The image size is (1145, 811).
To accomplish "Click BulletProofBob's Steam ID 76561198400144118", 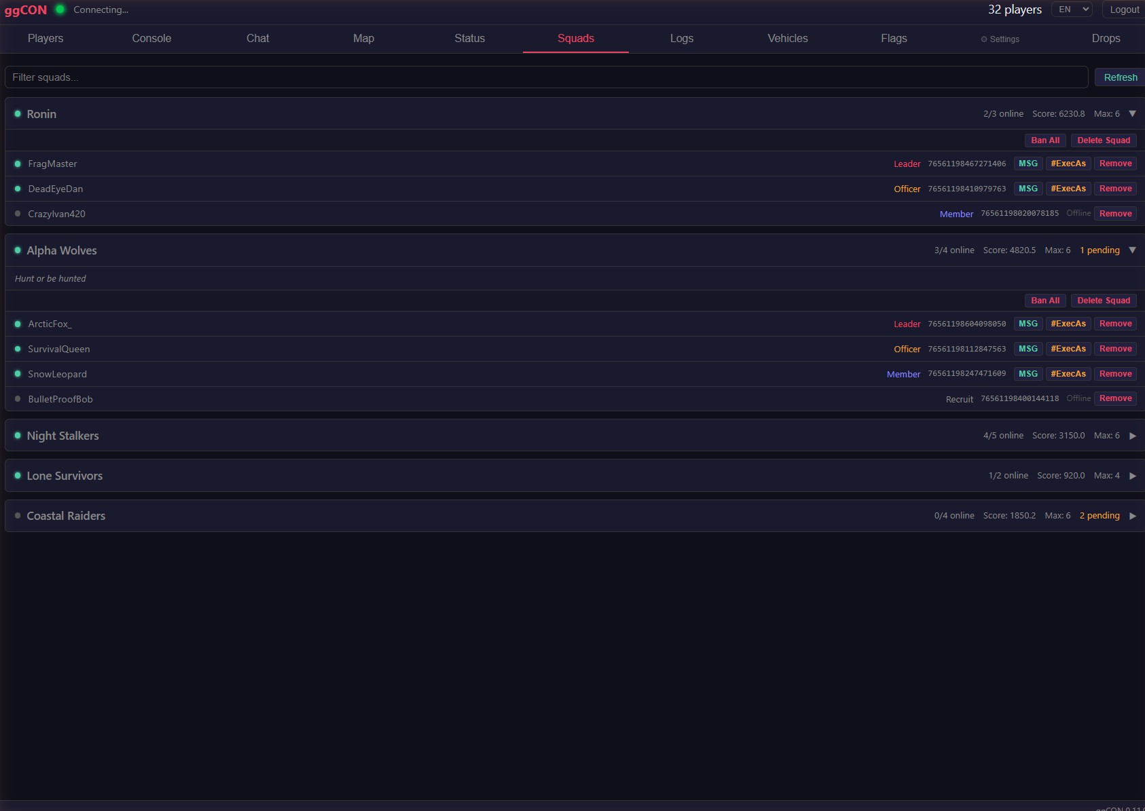I will point(1019,398).
